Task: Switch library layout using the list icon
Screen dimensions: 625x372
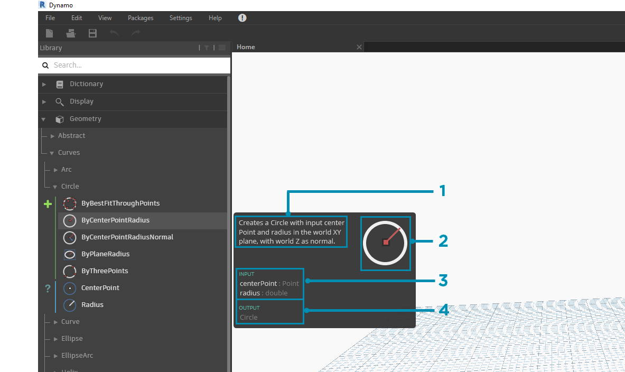Action: [x=222, y=48]
